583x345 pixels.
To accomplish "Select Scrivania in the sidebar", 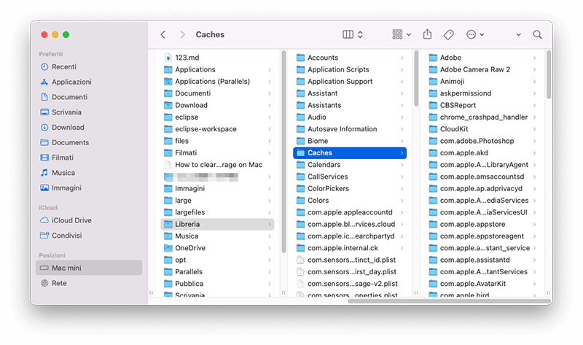I will (89, 112).
